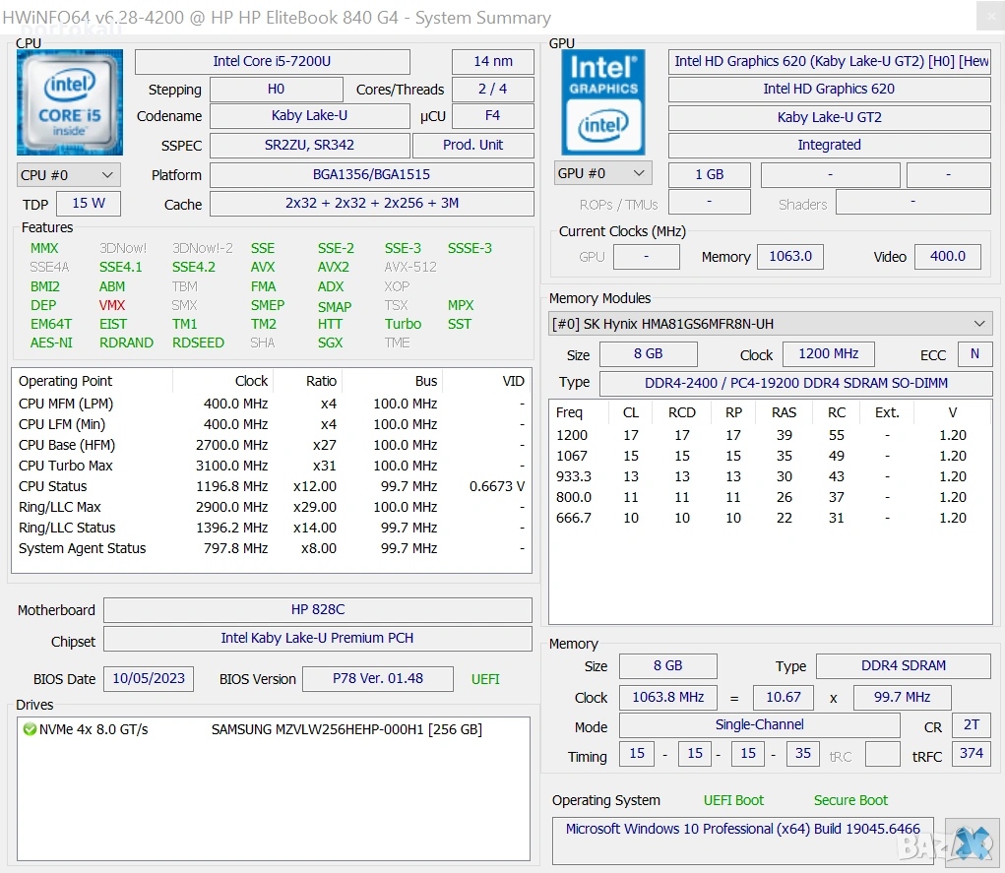This screenshot has width=1005, height=873.
Task: Click the Intel Core i5 logo image
Action: click(x=70, y=102)
